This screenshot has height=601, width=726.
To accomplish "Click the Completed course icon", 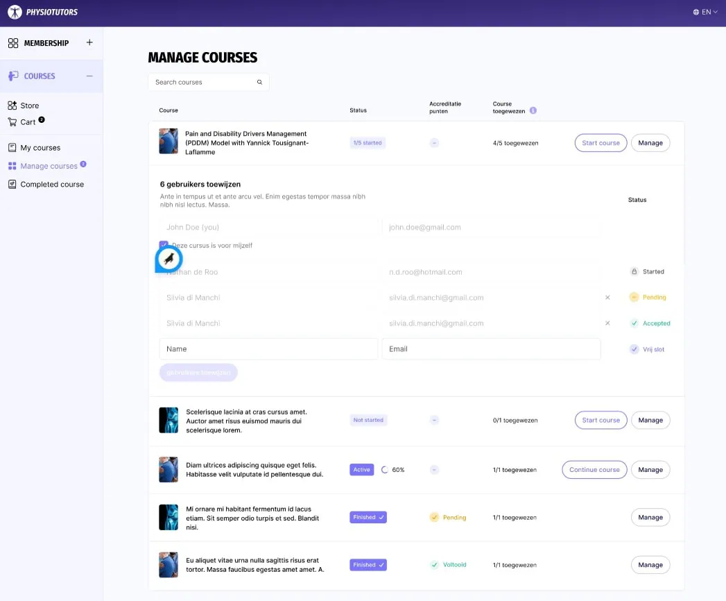I will pyautogui.click(x=12, y=185).
